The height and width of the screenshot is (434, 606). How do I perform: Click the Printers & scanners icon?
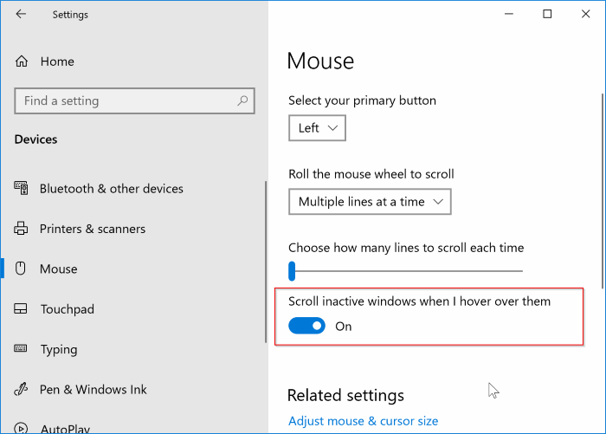22,229
